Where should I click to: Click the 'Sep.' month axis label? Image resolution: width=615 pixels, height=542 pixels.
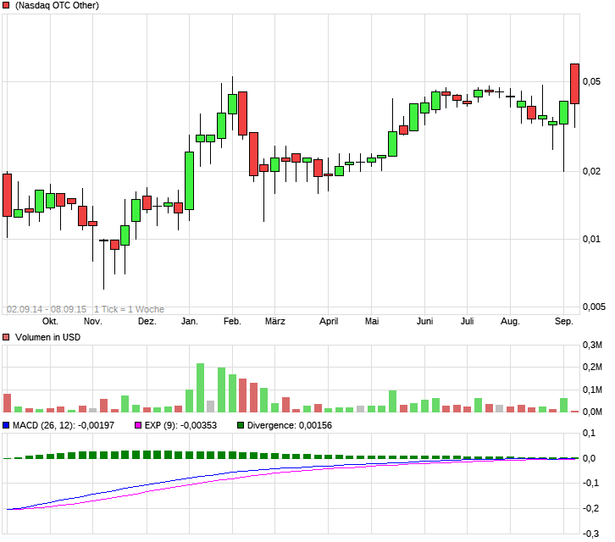pos(564,322)
